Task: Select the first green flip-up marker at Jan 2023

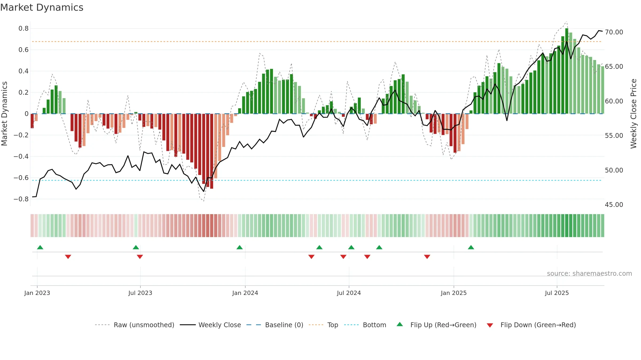Action: click(x=40, y=247)
